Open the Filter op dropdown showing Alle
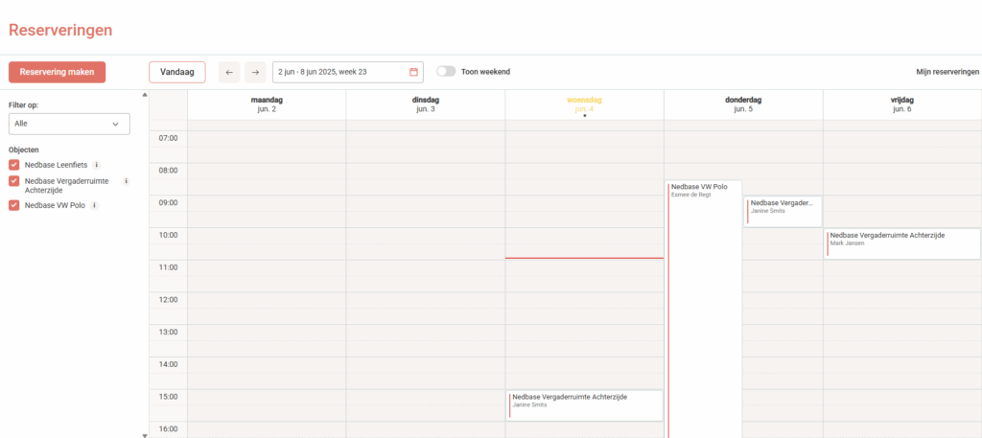Screen dimensions: 982x438 tap(69, 124)
